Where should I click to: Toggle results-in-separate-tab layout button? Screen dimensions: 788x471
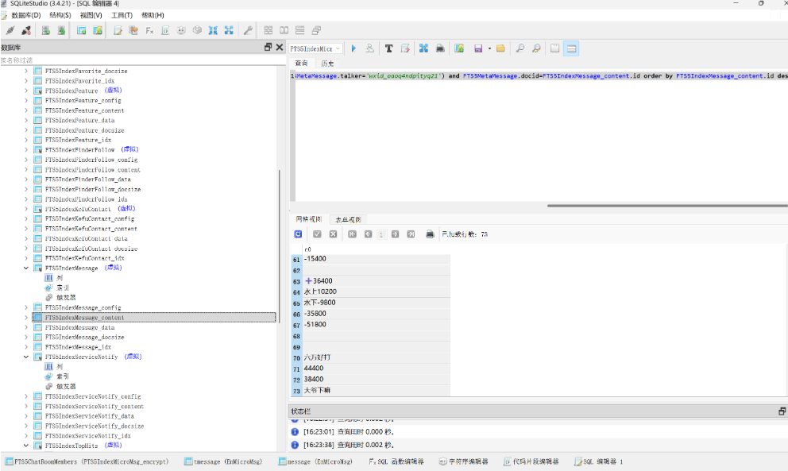click(554, 48)
